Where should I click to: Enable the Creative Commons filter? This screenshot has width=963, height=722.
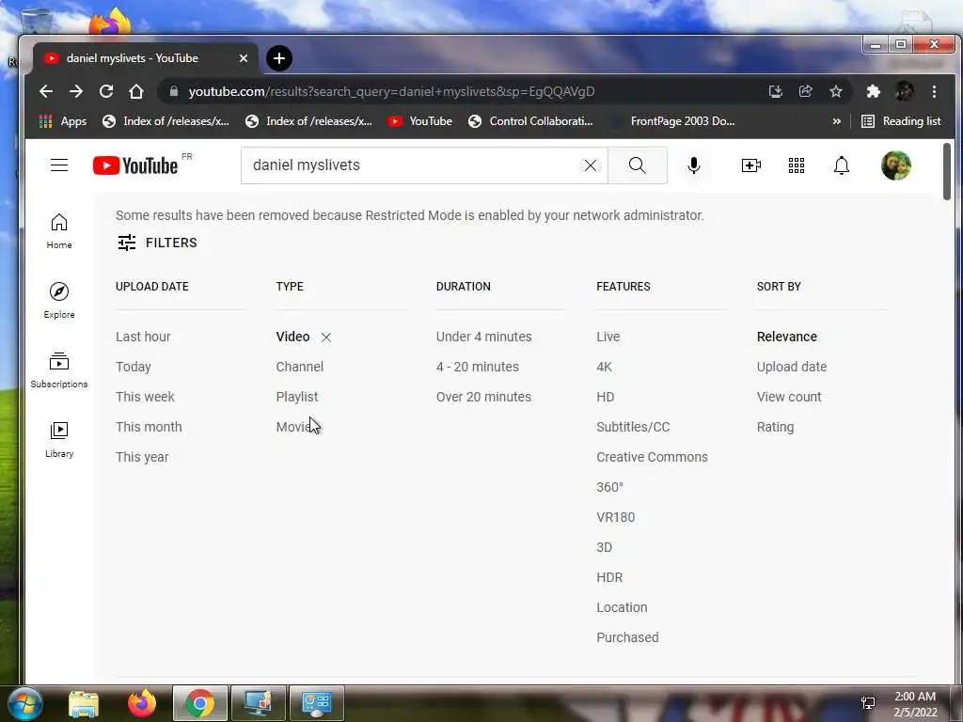tap(653, 457)
